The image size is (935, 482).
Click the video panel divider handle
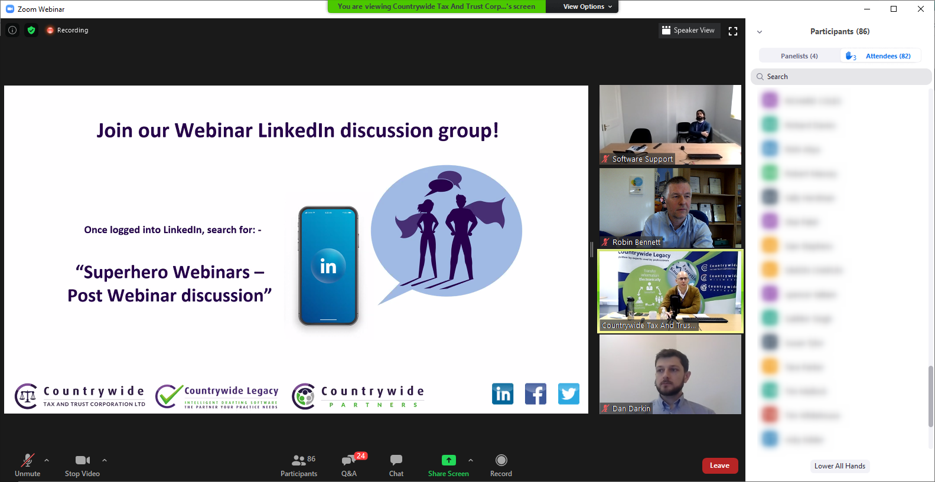(x=592, y=250)
